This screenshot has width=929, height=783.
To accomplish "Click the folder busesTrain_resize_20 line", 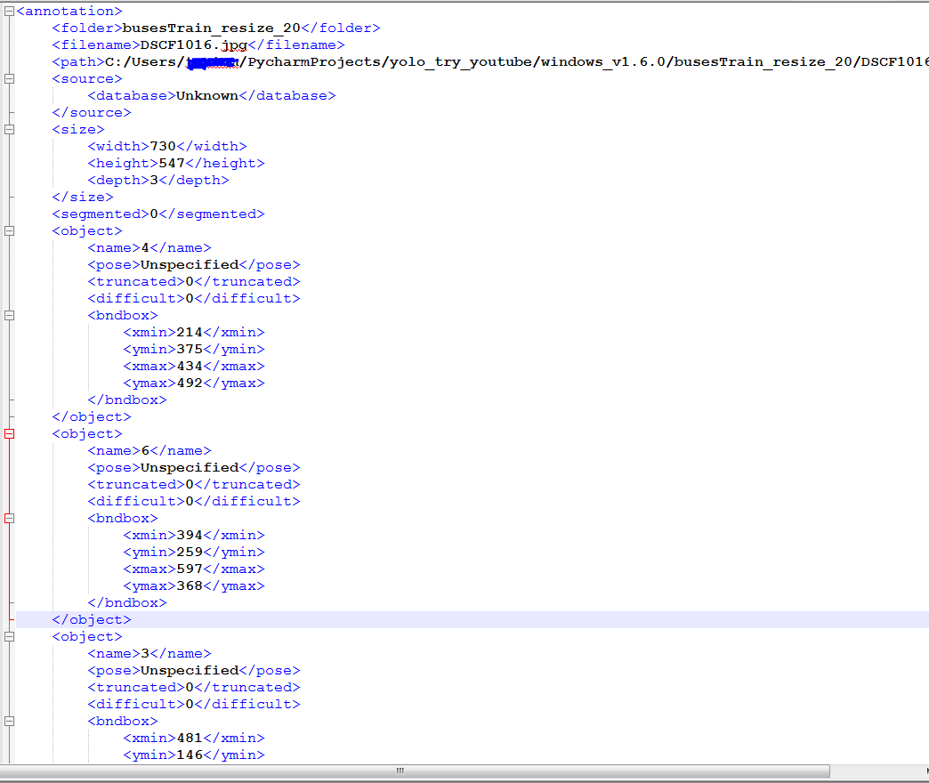I will [216, 28].
